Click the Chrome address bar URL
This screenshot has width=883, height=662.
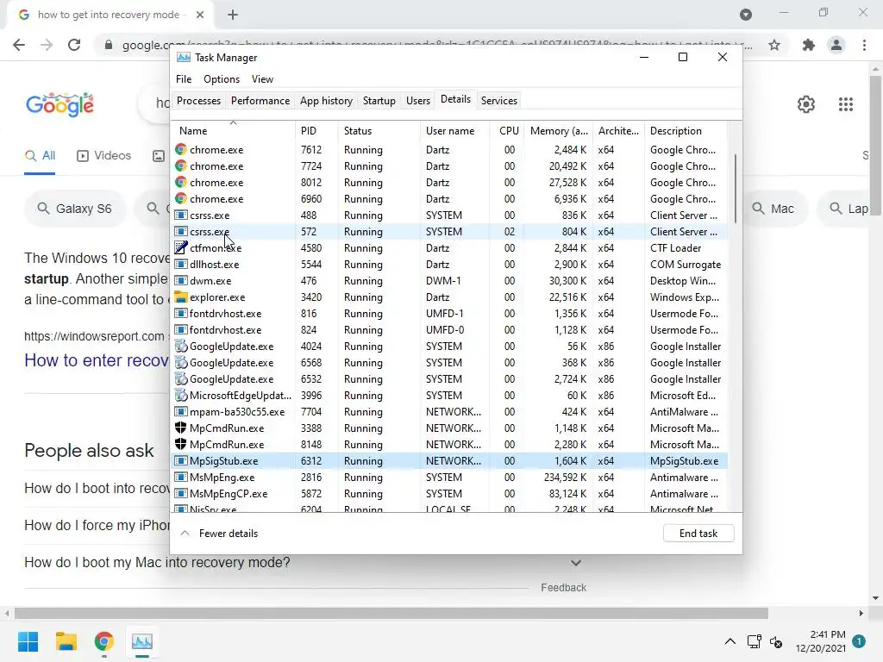pyautogui.click(x=434, y=45)
